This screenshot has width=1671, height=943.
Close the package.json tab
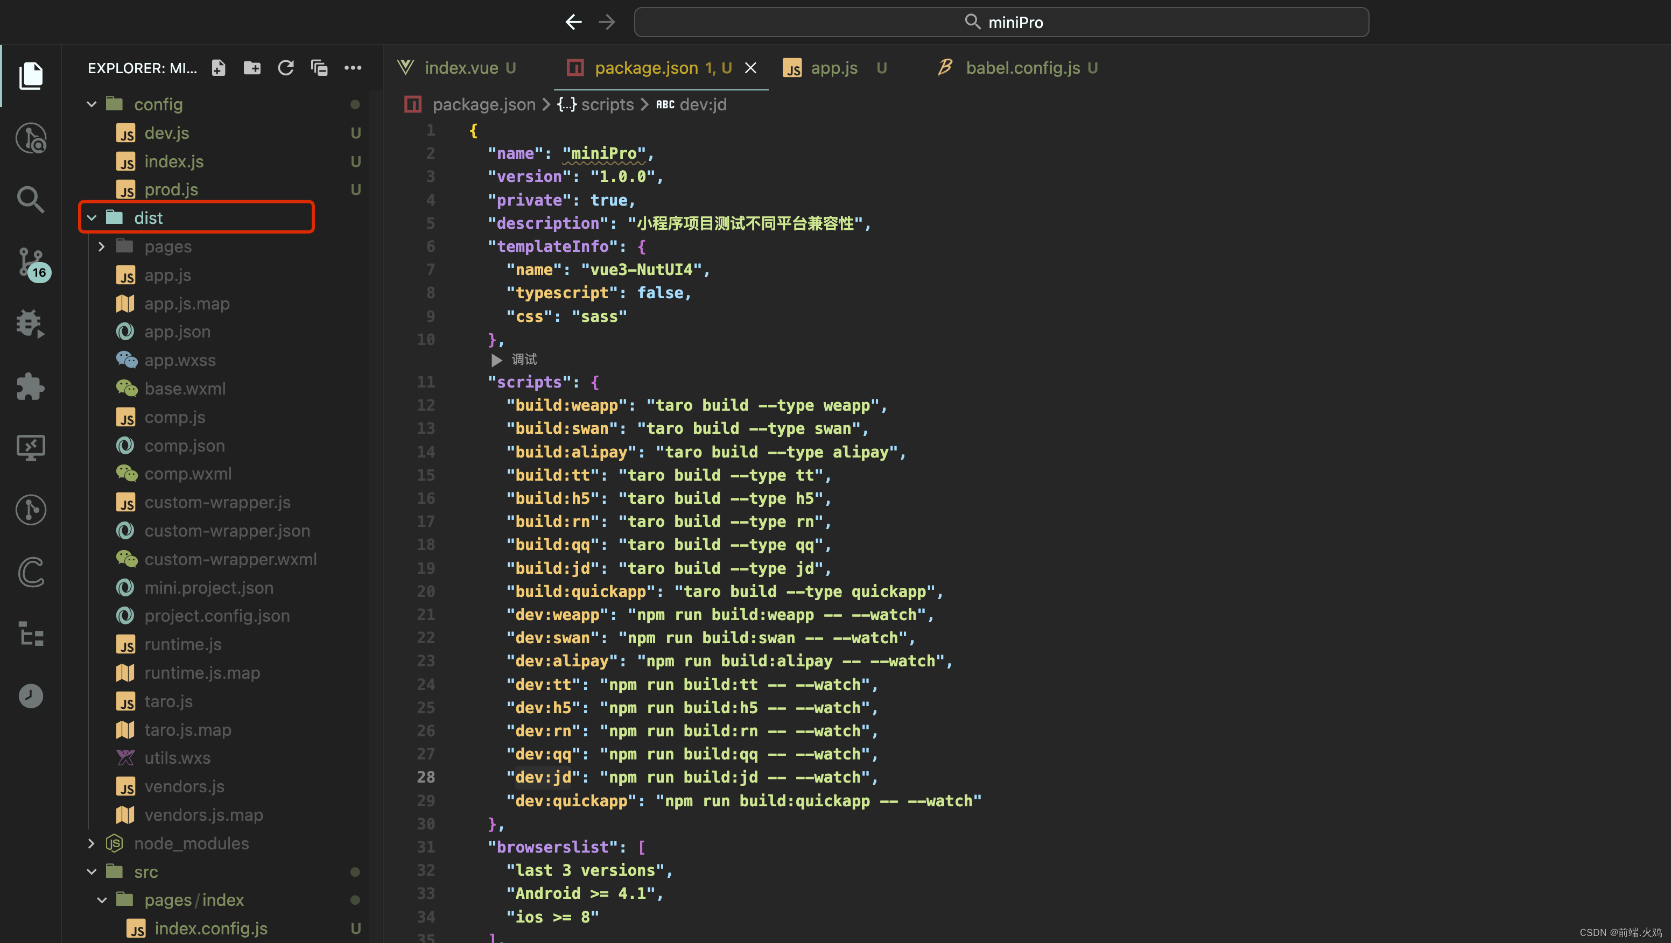750,67
